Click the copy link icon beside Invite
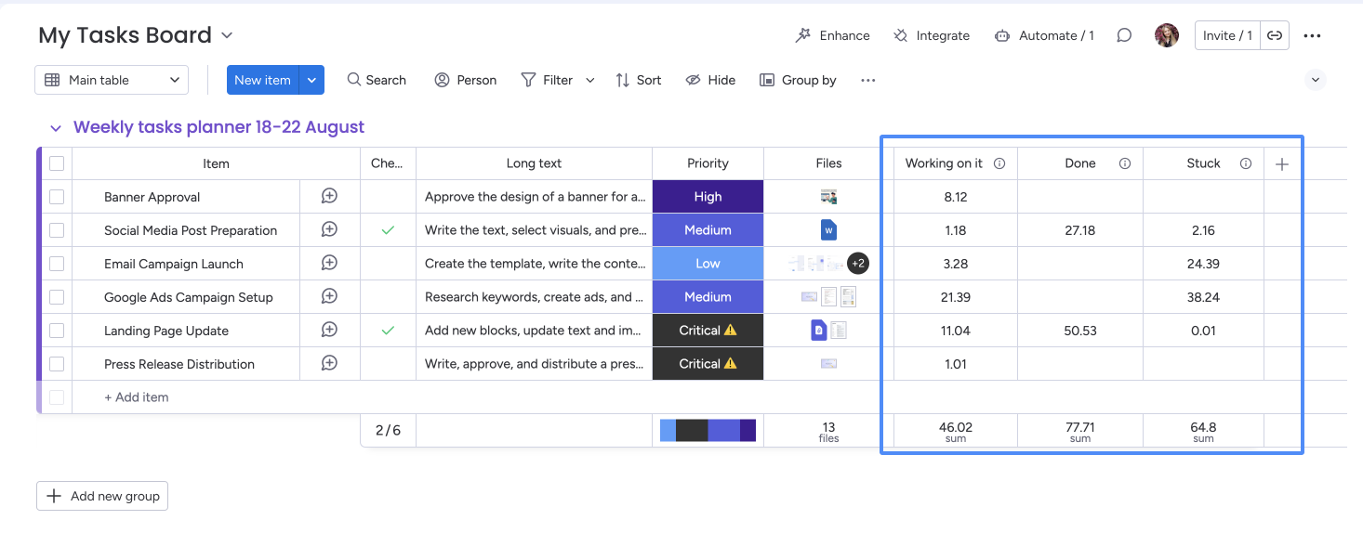1363x533 pixels. 1275,36
